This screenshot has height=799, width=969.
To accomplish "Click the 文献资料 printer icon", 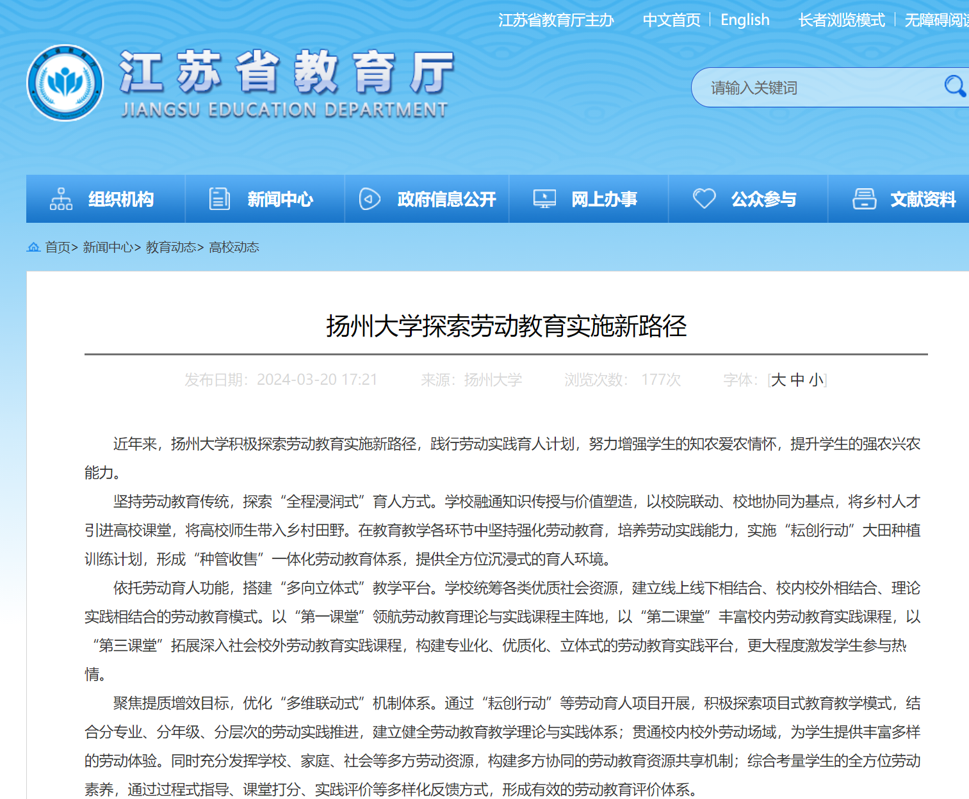I will tap(864, 199).
